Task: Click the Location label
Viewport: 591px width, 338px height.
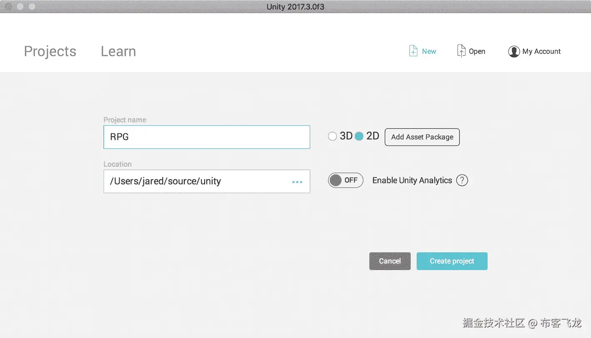Action: [118, 164]
